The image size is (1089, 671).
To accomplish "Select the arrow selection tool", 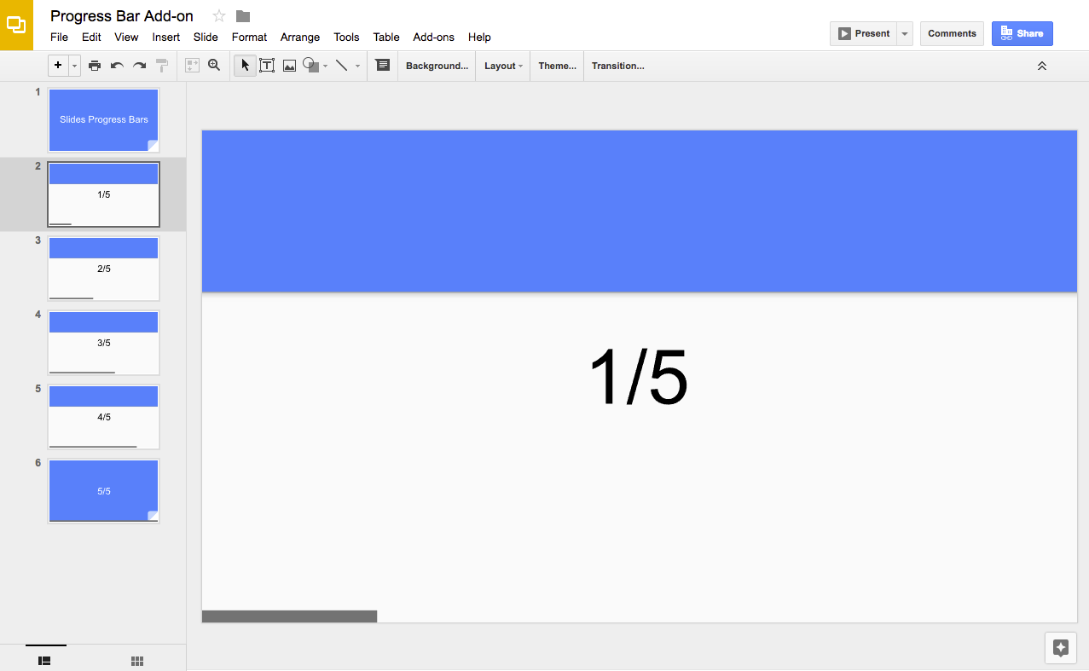I will point(245,65).
